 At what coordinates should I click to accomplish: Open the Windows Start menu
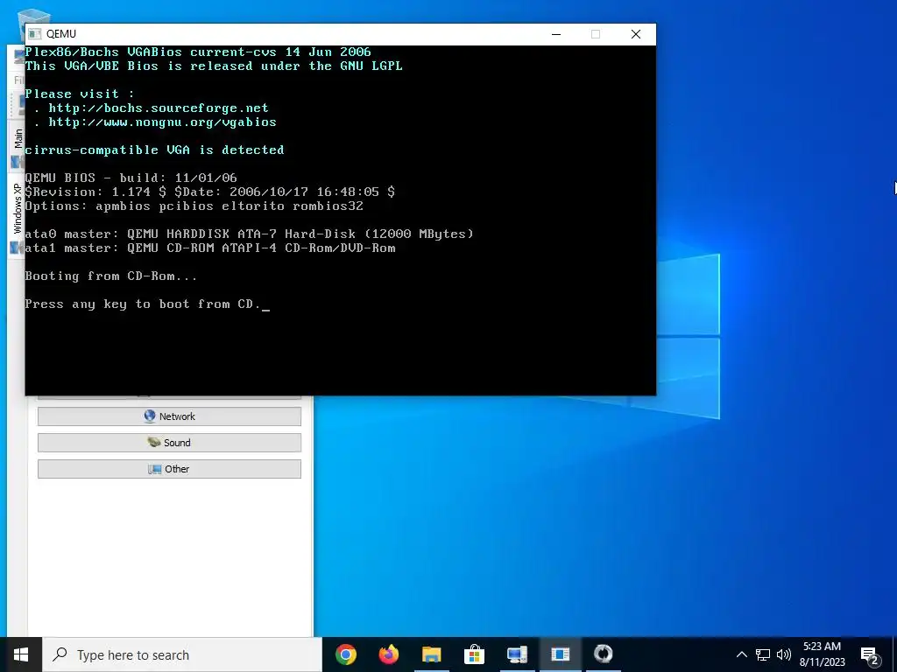[21, 654]
